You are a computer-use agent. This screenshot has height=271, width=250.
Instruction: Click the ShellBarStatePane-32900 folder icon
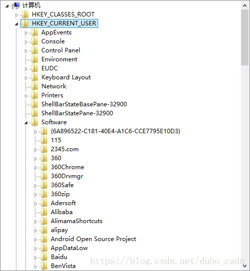click(35, 113)
